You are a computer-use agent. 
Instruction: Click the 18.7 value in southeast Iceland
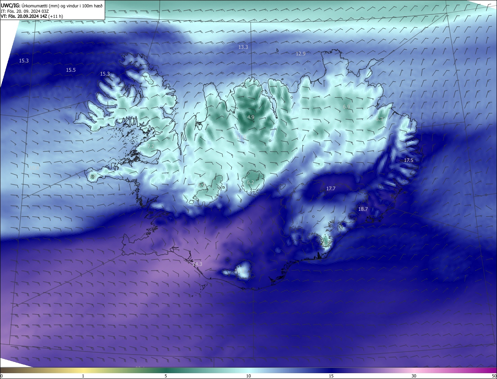[x=363, y=209]
